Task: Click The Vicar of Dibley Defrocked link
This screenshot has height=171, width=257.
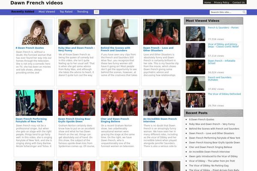Action: pos(224,94)
